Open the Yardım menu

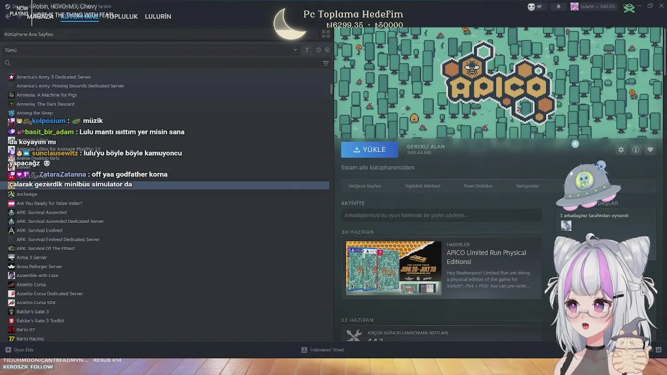pyautogui.click(x=105, y=7)
